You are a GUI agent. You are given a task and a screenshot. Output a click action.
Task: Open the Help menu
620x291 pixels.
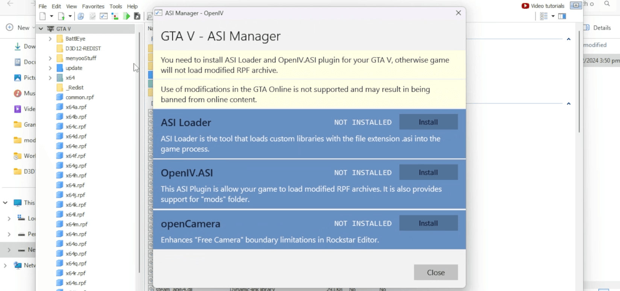click(x=132, y=6)
